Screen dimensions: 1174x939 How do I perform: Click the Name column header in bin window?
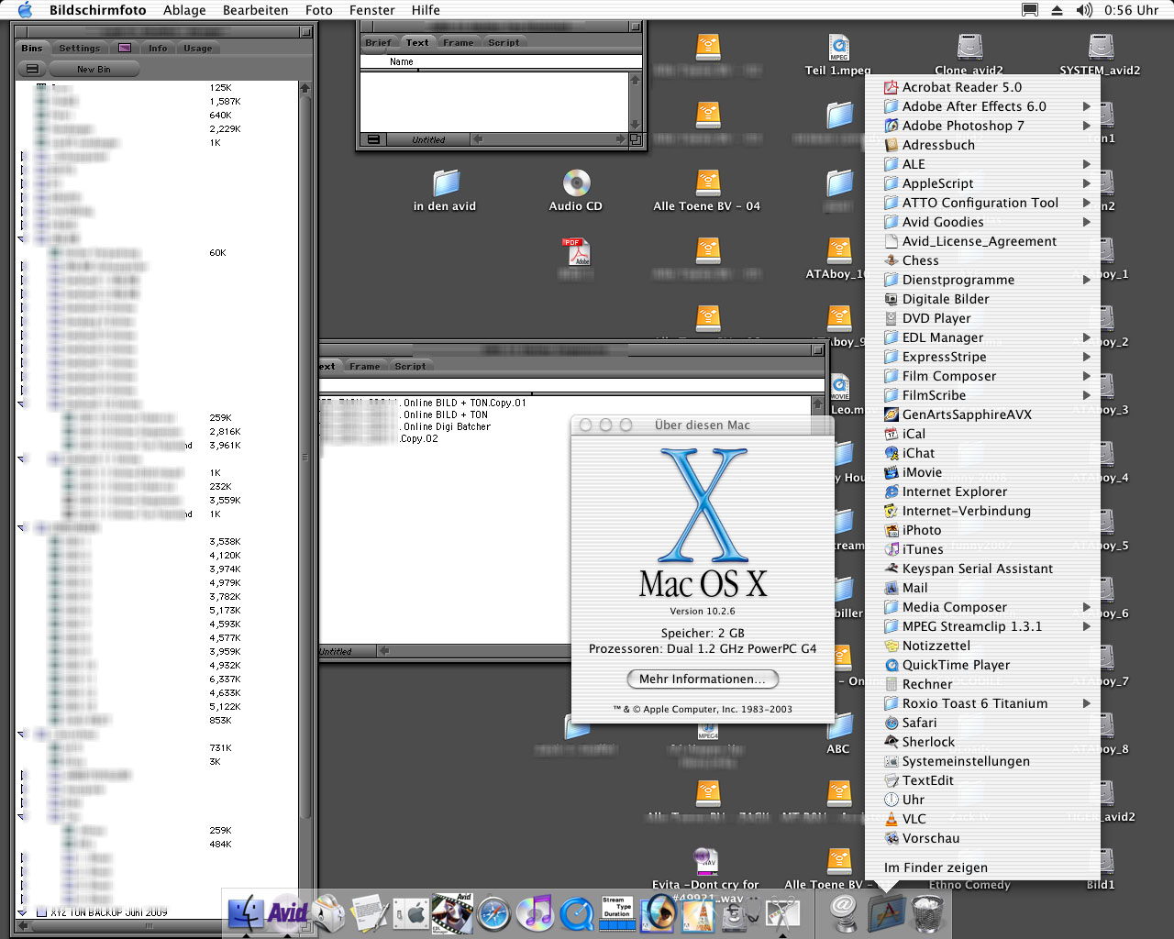click(402, 61)
